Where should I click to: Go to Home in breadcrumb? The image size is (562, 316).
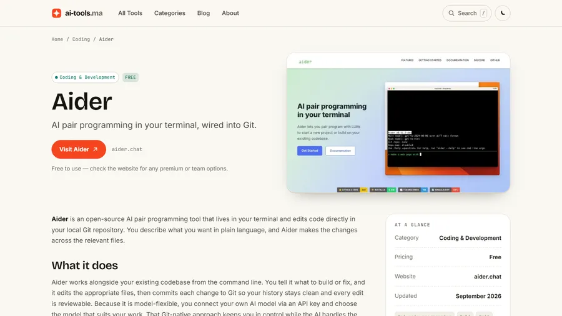pyautogui.click(x=57, y=39)
